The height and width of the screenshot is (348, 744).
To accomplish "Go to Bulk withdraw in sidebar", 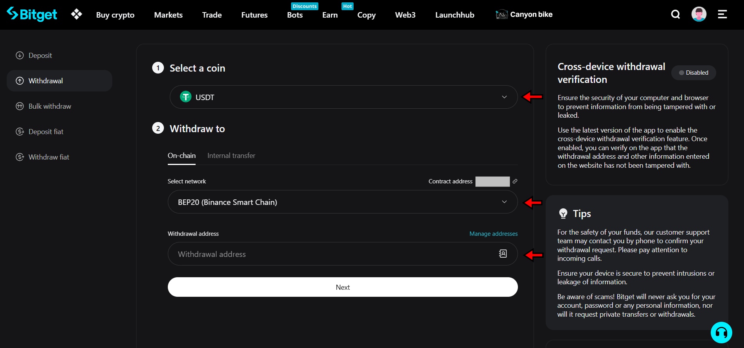I will click(50, 106).
